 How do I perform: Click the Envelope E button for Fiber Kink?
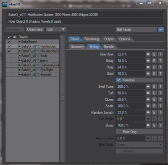tap(154, 54)
